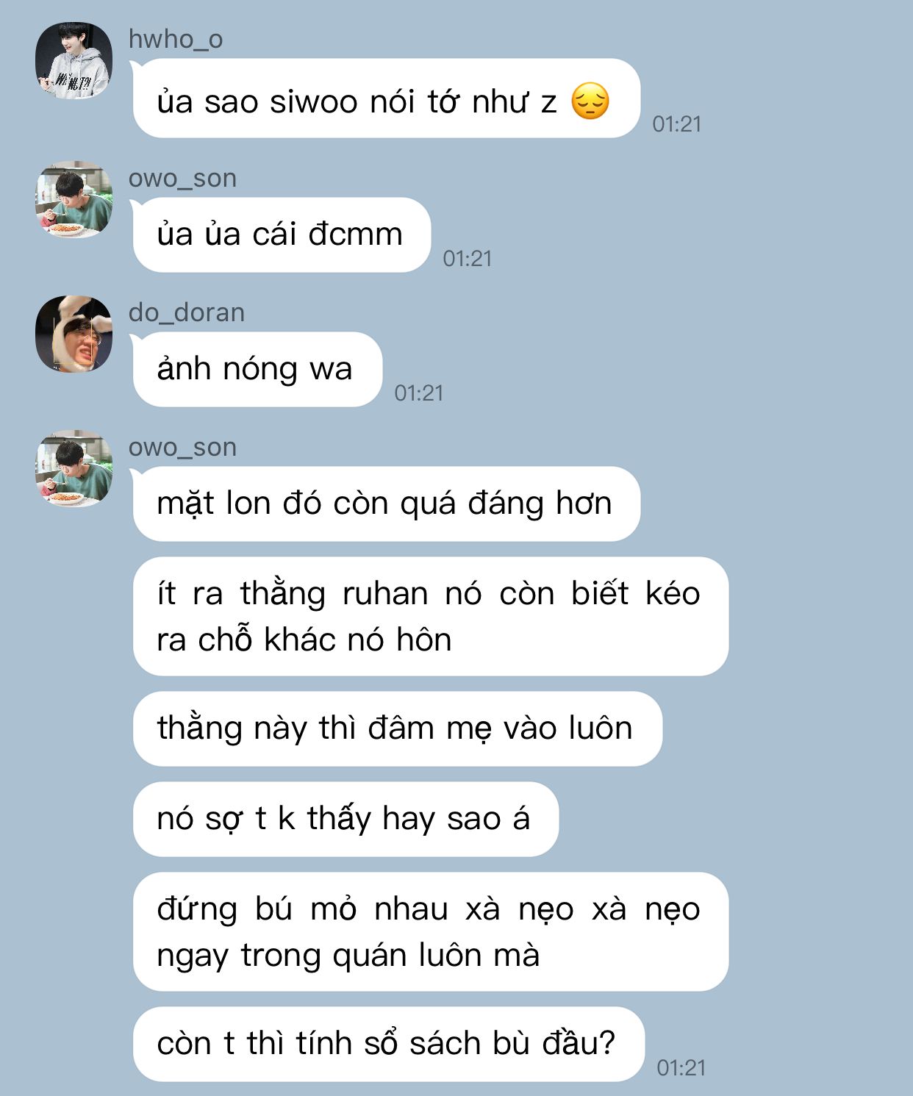Select bubble 'mặt lon đó còn quá đáng hơn'
The height and width of the screenshot is (1096, 913).
[x=386, y=504]
